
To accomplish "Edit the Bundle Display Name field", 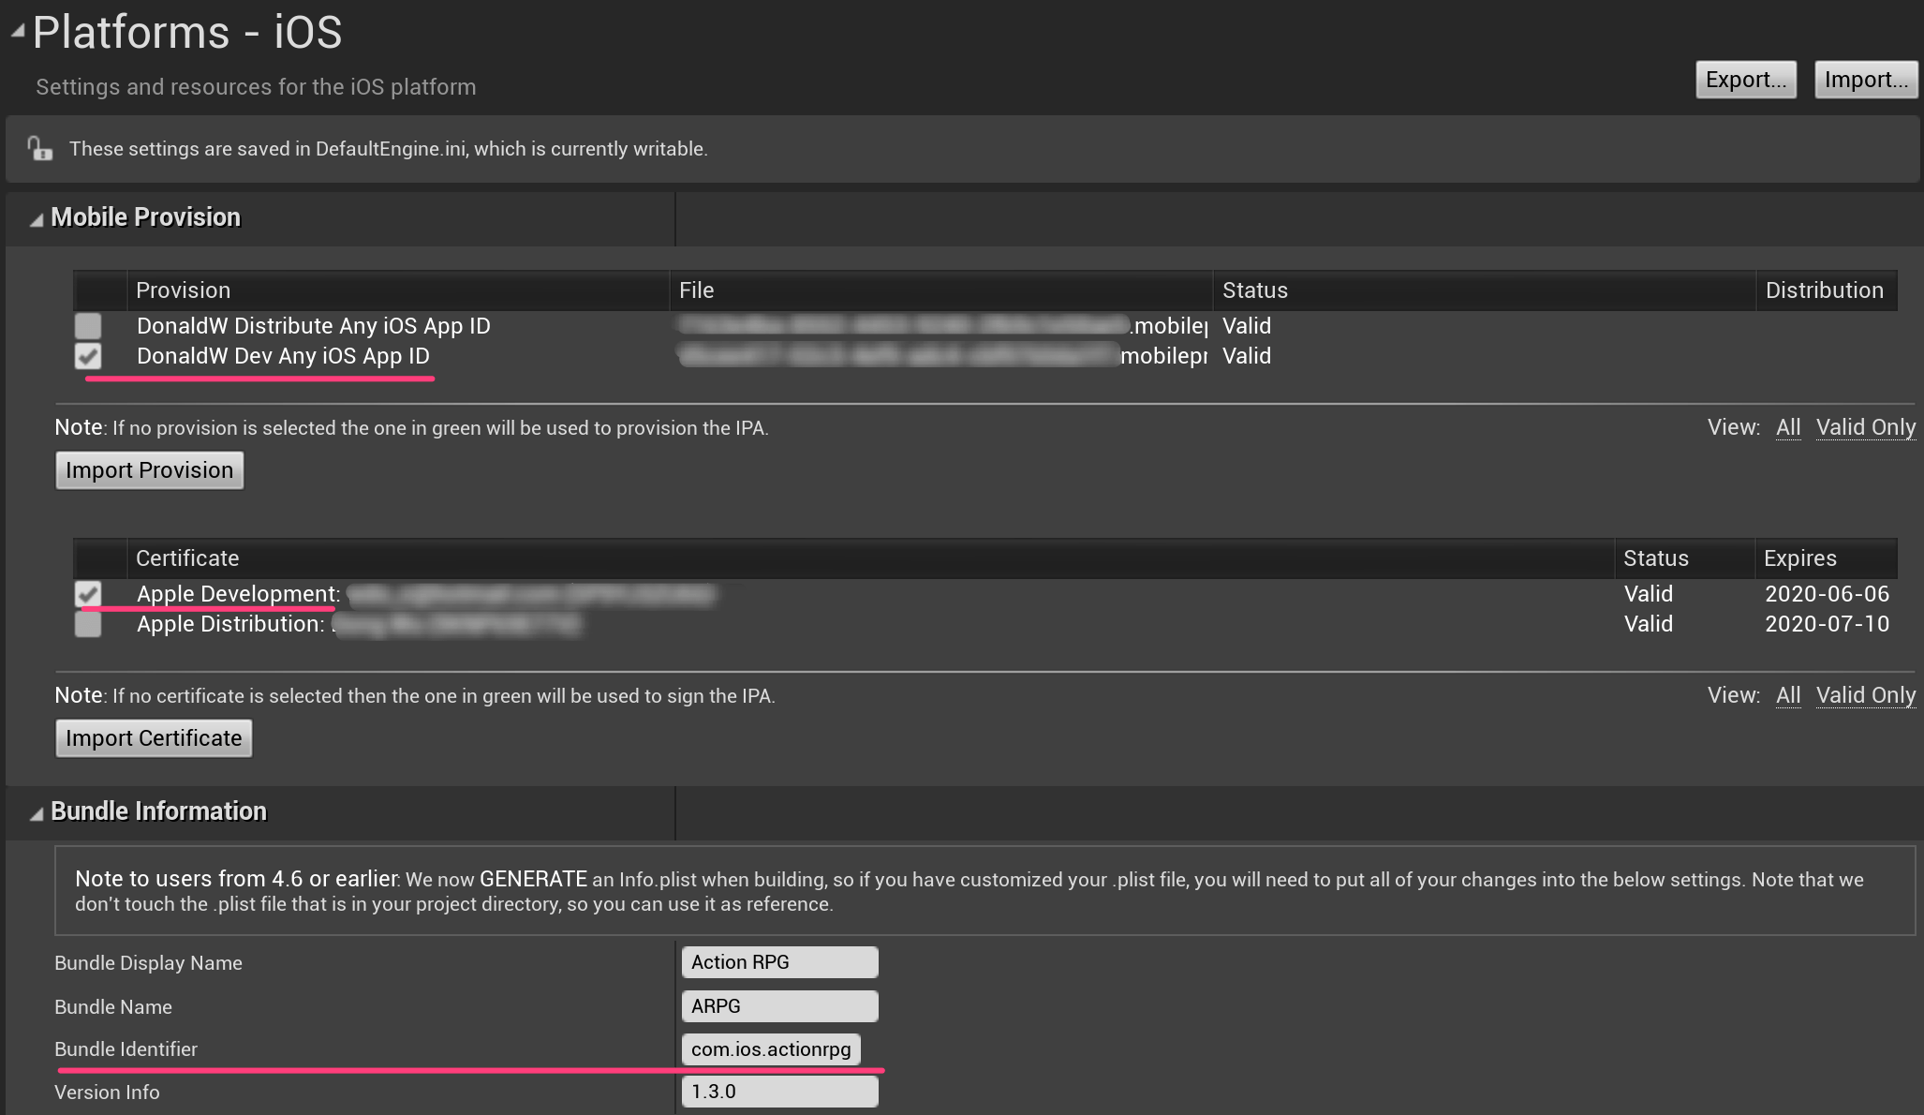I will click(779, 962).
